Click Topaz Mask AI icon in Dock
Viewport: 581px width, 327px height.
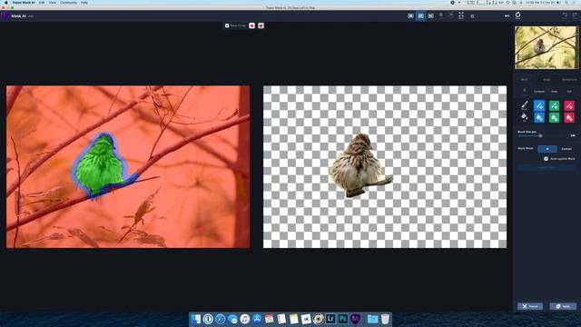click(355, 319)
